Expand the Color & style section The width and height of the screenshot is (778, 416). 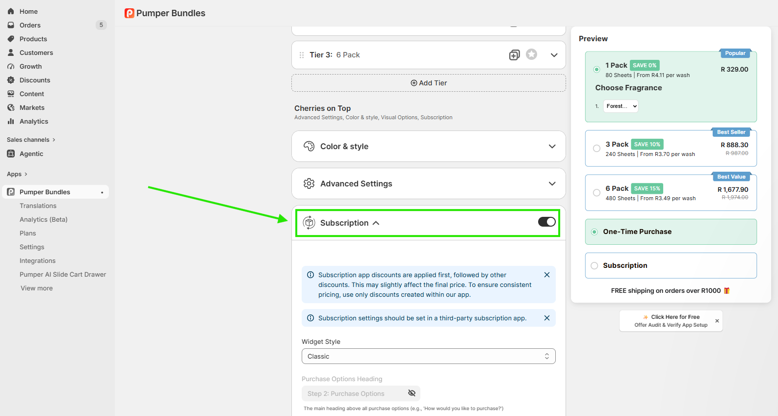(552, 146)
